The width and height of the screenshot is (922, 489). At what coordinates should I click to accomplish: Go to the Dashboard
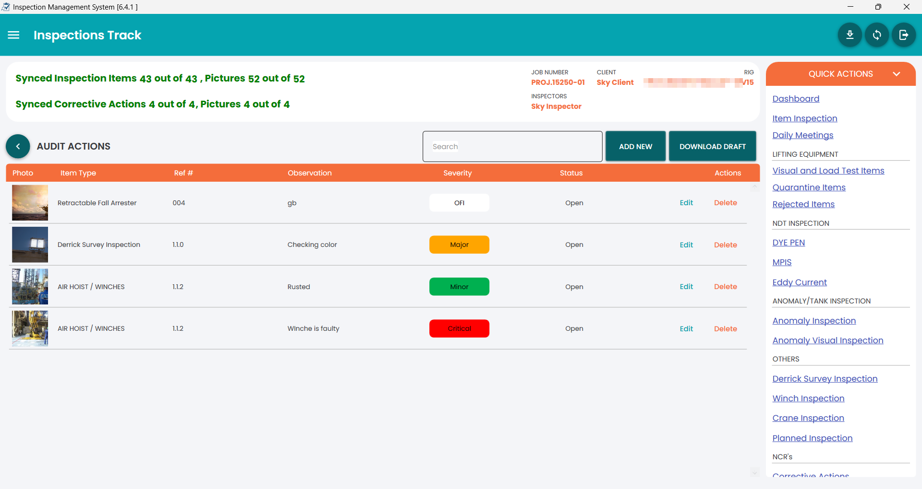(x=796, y=99)
